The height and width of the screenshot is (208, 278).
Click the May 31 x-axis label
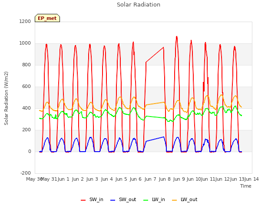[49, 179]
